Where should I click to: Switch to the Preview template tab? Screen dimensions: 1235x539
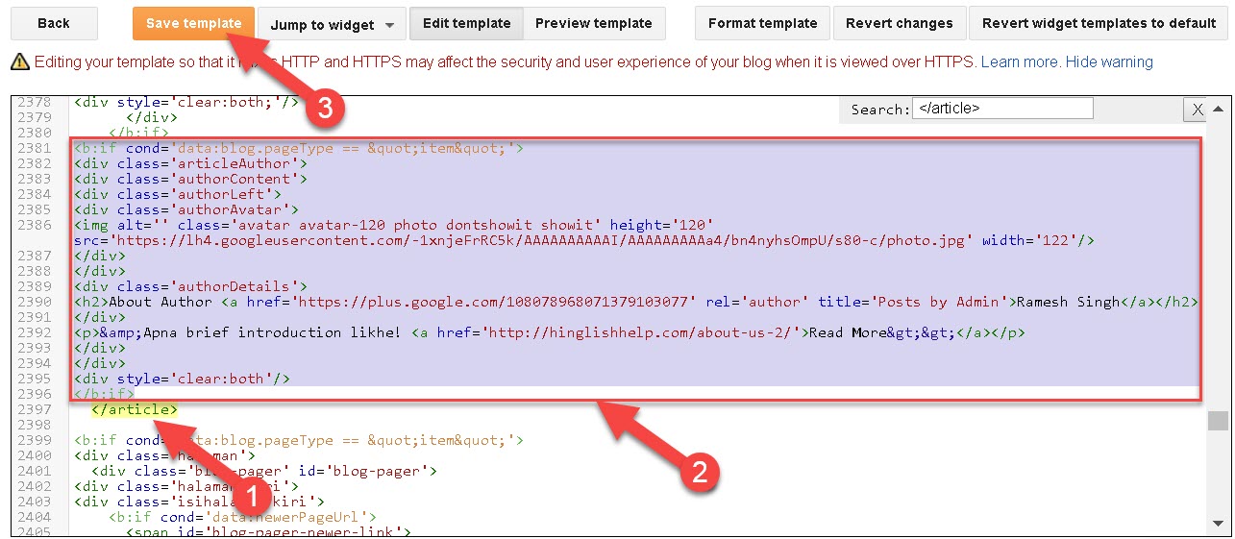coord(593,23)
